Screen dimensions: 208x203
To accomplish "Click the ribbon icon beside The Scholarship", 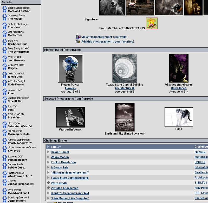I will pyautogui.click(x=4, y=50).
